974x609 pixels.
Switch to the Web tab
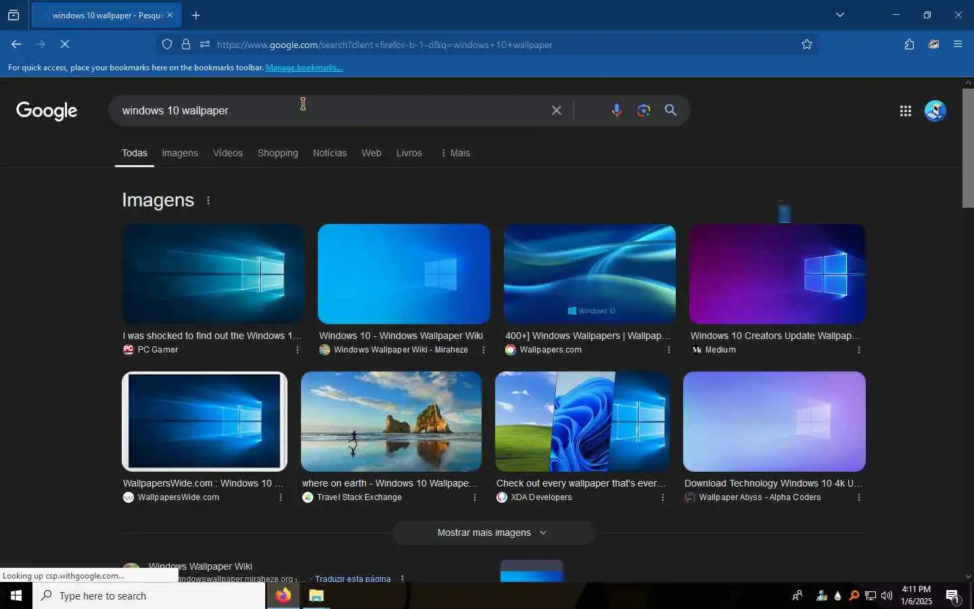[371, 153]
